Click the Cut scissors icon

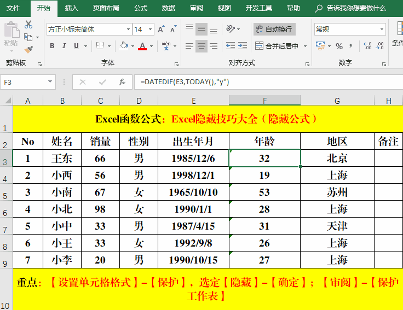click(28, 25)
